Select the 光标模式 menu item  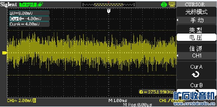click(196, 12)
